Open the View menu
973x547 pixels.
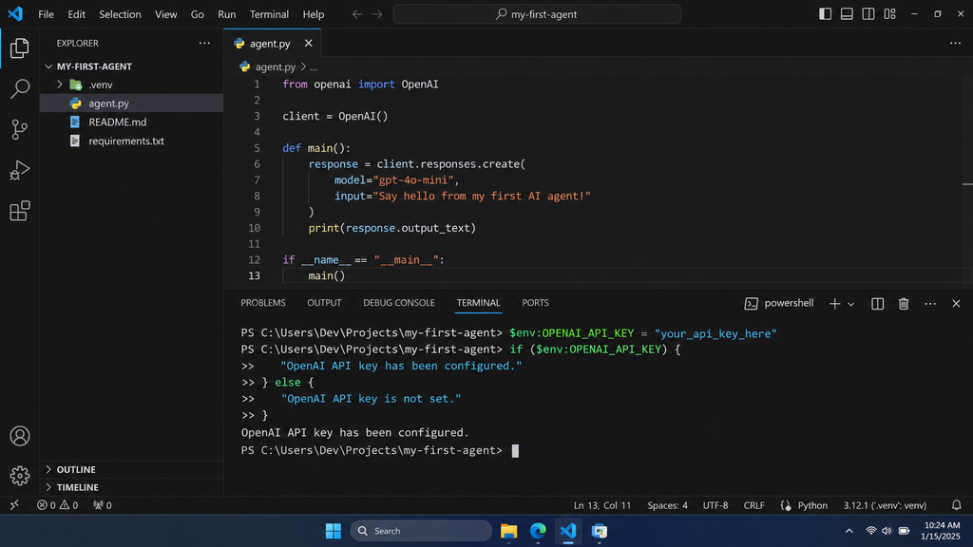[165, 14]
